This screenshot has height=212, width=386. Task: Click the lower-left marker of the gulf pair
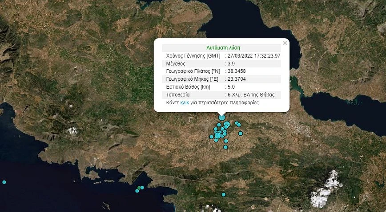coord(137,191)
